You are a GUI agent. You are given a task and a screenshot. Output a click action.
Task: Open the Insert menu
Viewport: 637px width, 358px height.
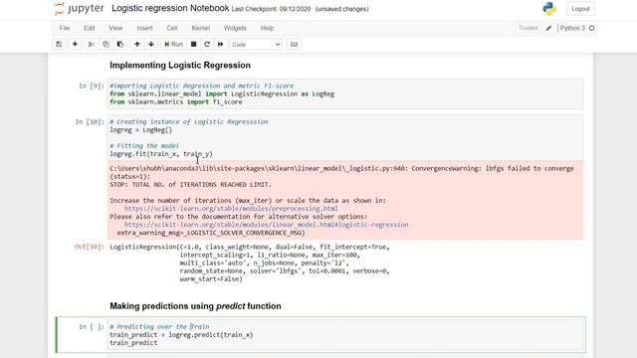pos(144,28)
